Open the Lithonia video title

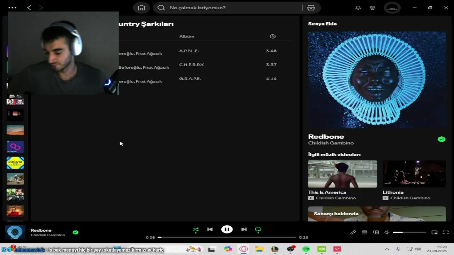tap(393, 192)
